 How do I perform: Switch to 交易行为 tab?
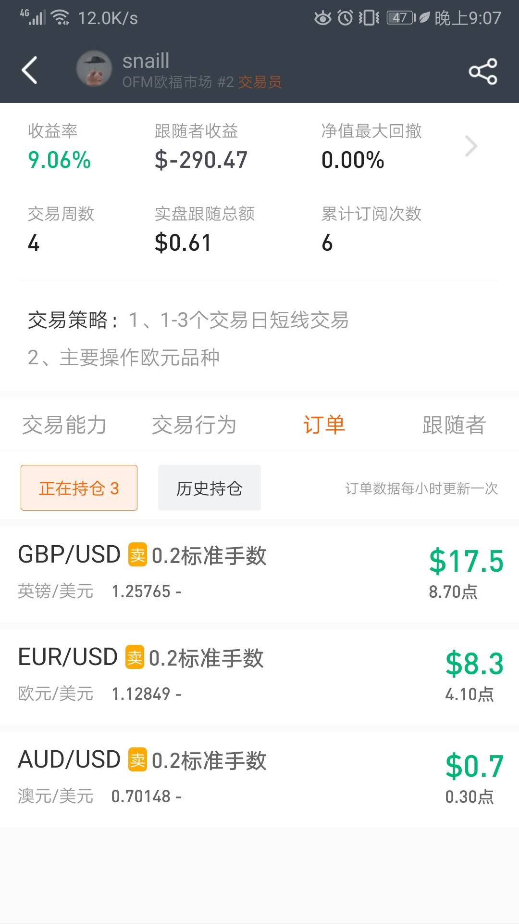coord(194,425)
